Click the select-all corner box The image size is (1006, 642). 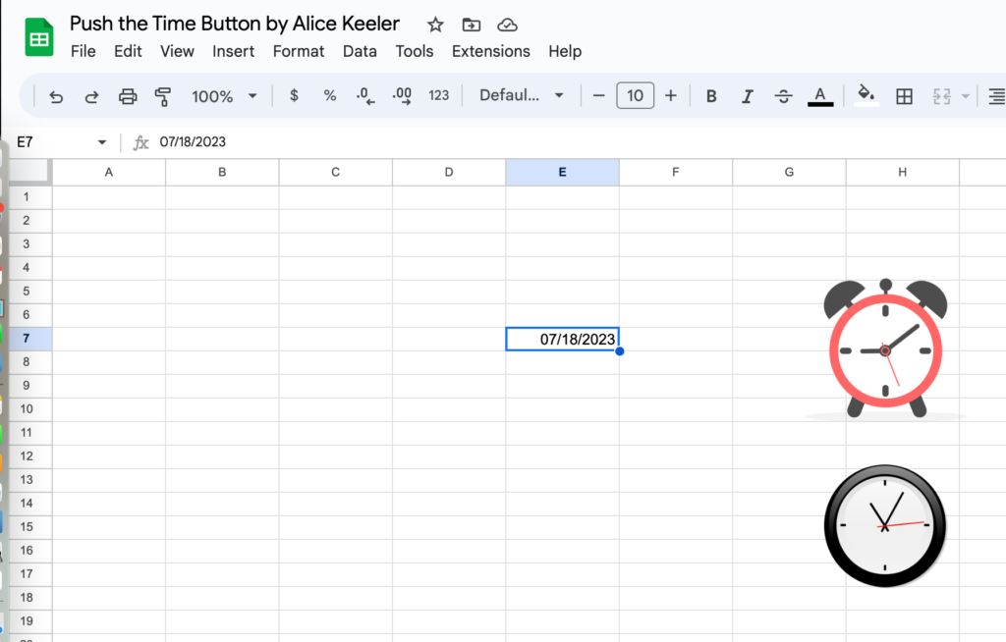28,172
